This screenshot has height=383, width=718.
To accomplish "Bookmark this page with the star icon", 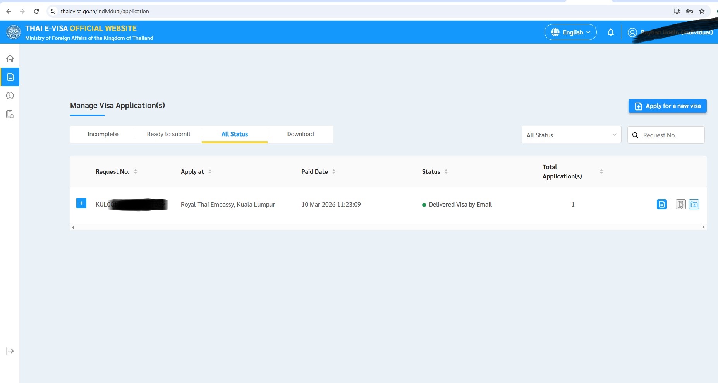I will 702,11.
